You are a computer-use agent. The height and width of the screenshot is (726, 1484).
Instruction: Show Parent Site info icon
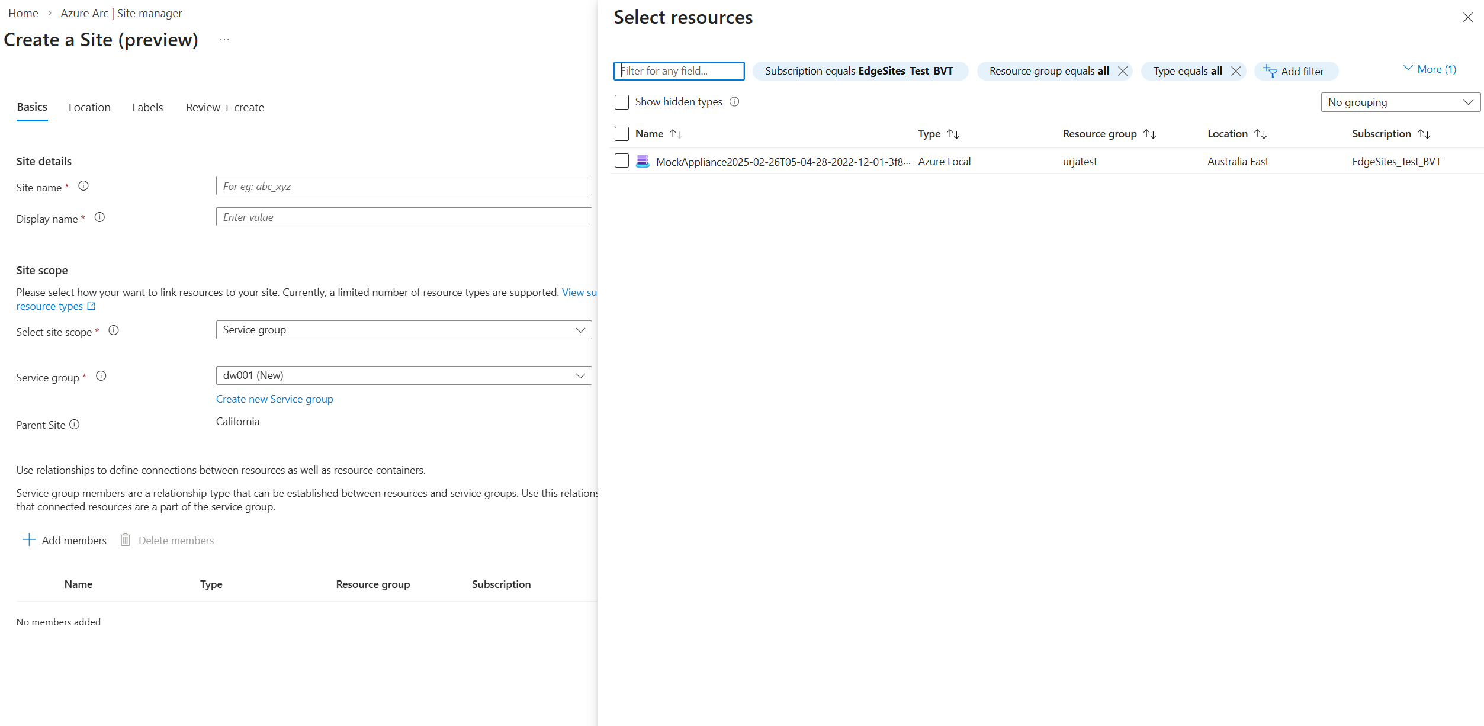tap(75, 425)
